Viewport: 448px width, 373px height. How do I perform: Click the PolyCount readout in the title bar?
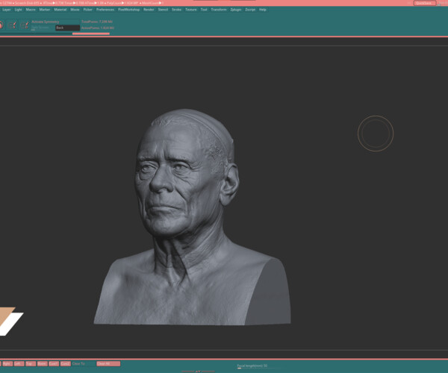click(x=123, y=3)
